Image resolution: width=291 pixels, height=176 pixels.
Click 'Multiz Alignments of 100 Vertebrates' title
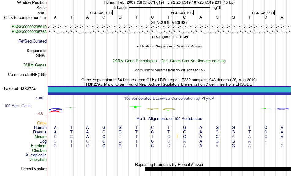[169, 119]
